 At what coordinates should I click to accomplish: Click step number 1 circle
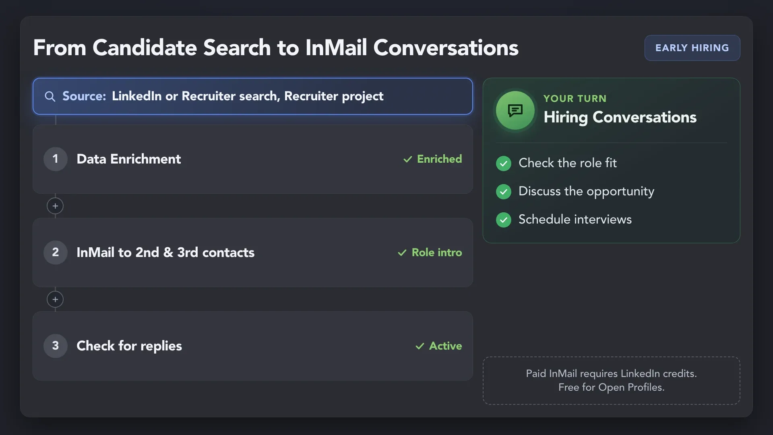point(56,159)
